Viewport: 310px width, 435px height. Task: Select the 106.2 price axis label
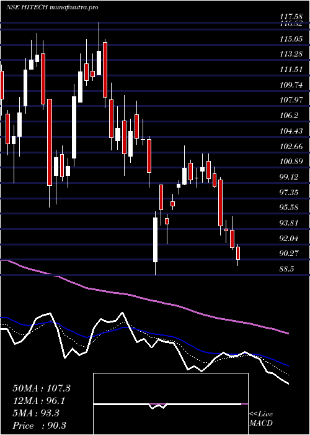coord(289,116)
